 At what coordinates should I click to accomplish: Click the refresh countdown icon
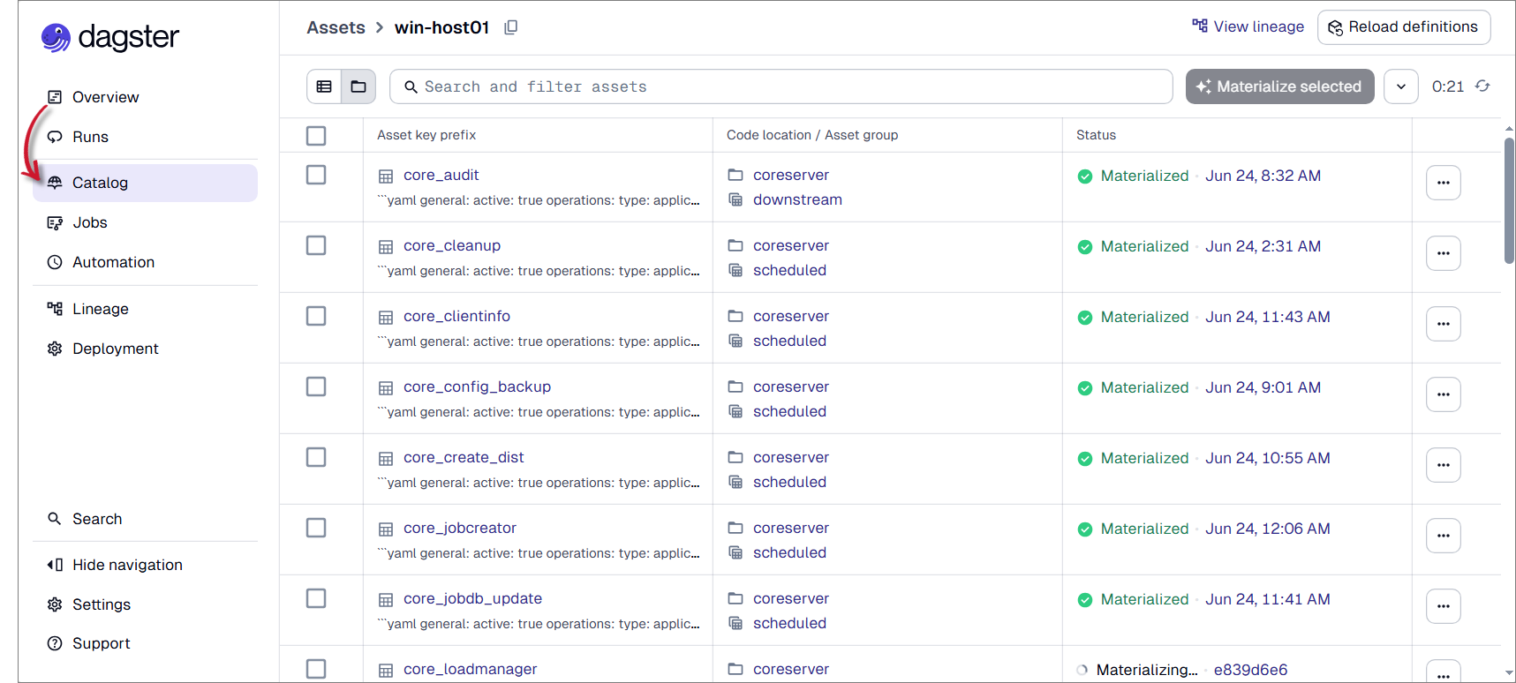[1482, 86]
